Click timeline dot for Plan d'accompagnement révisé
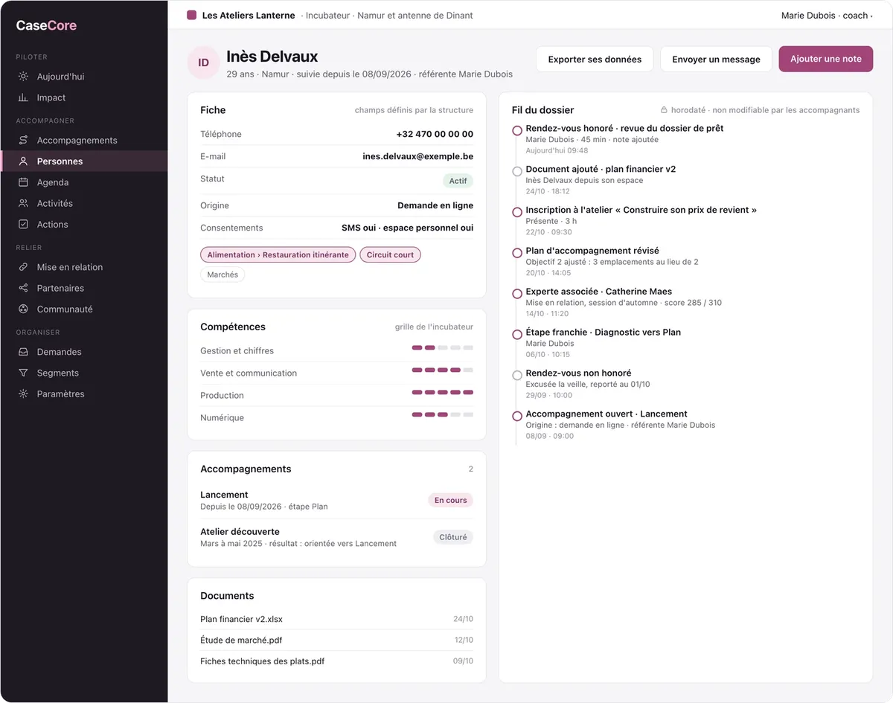 [x=517, y=254]
